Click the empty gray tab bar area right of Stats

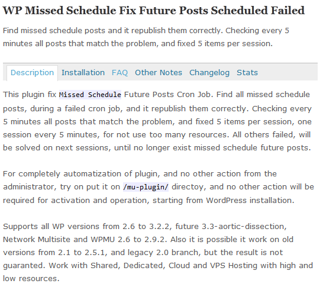pos(289,72)
